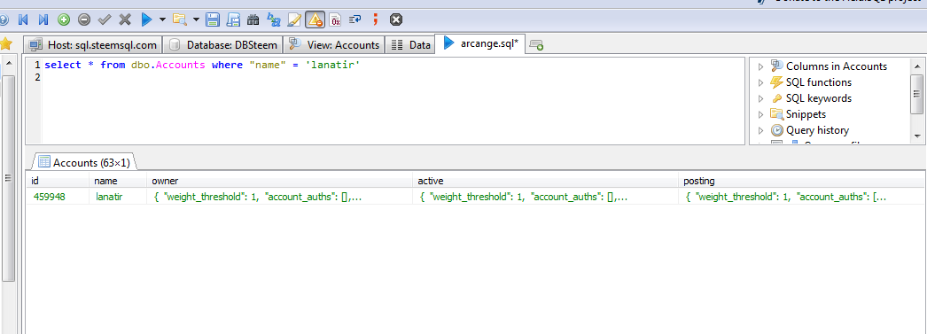Jump to first row with toolbar arrow
Screen dimensions: 927x334
coord(23,19)
